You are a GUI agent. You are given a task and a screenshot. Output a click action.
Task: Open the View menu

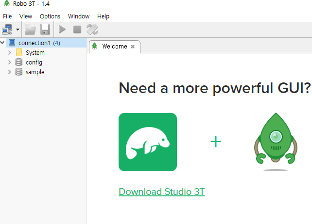pos(26,16)
